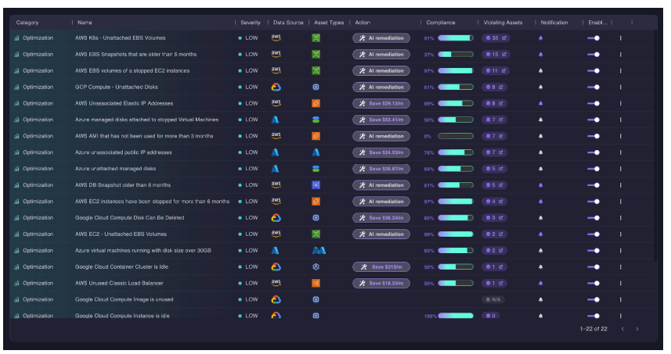Click the 0% compliance bar for AWS AMI row

coord(456,136)
